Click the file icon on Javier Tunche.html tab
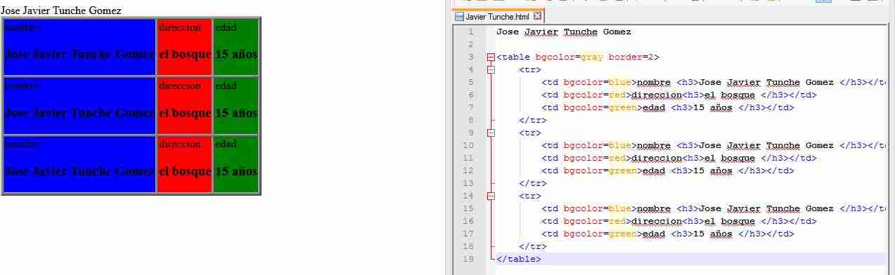This screenshot has width=895, height=275. pyautogui.click(x=459, y=16)
